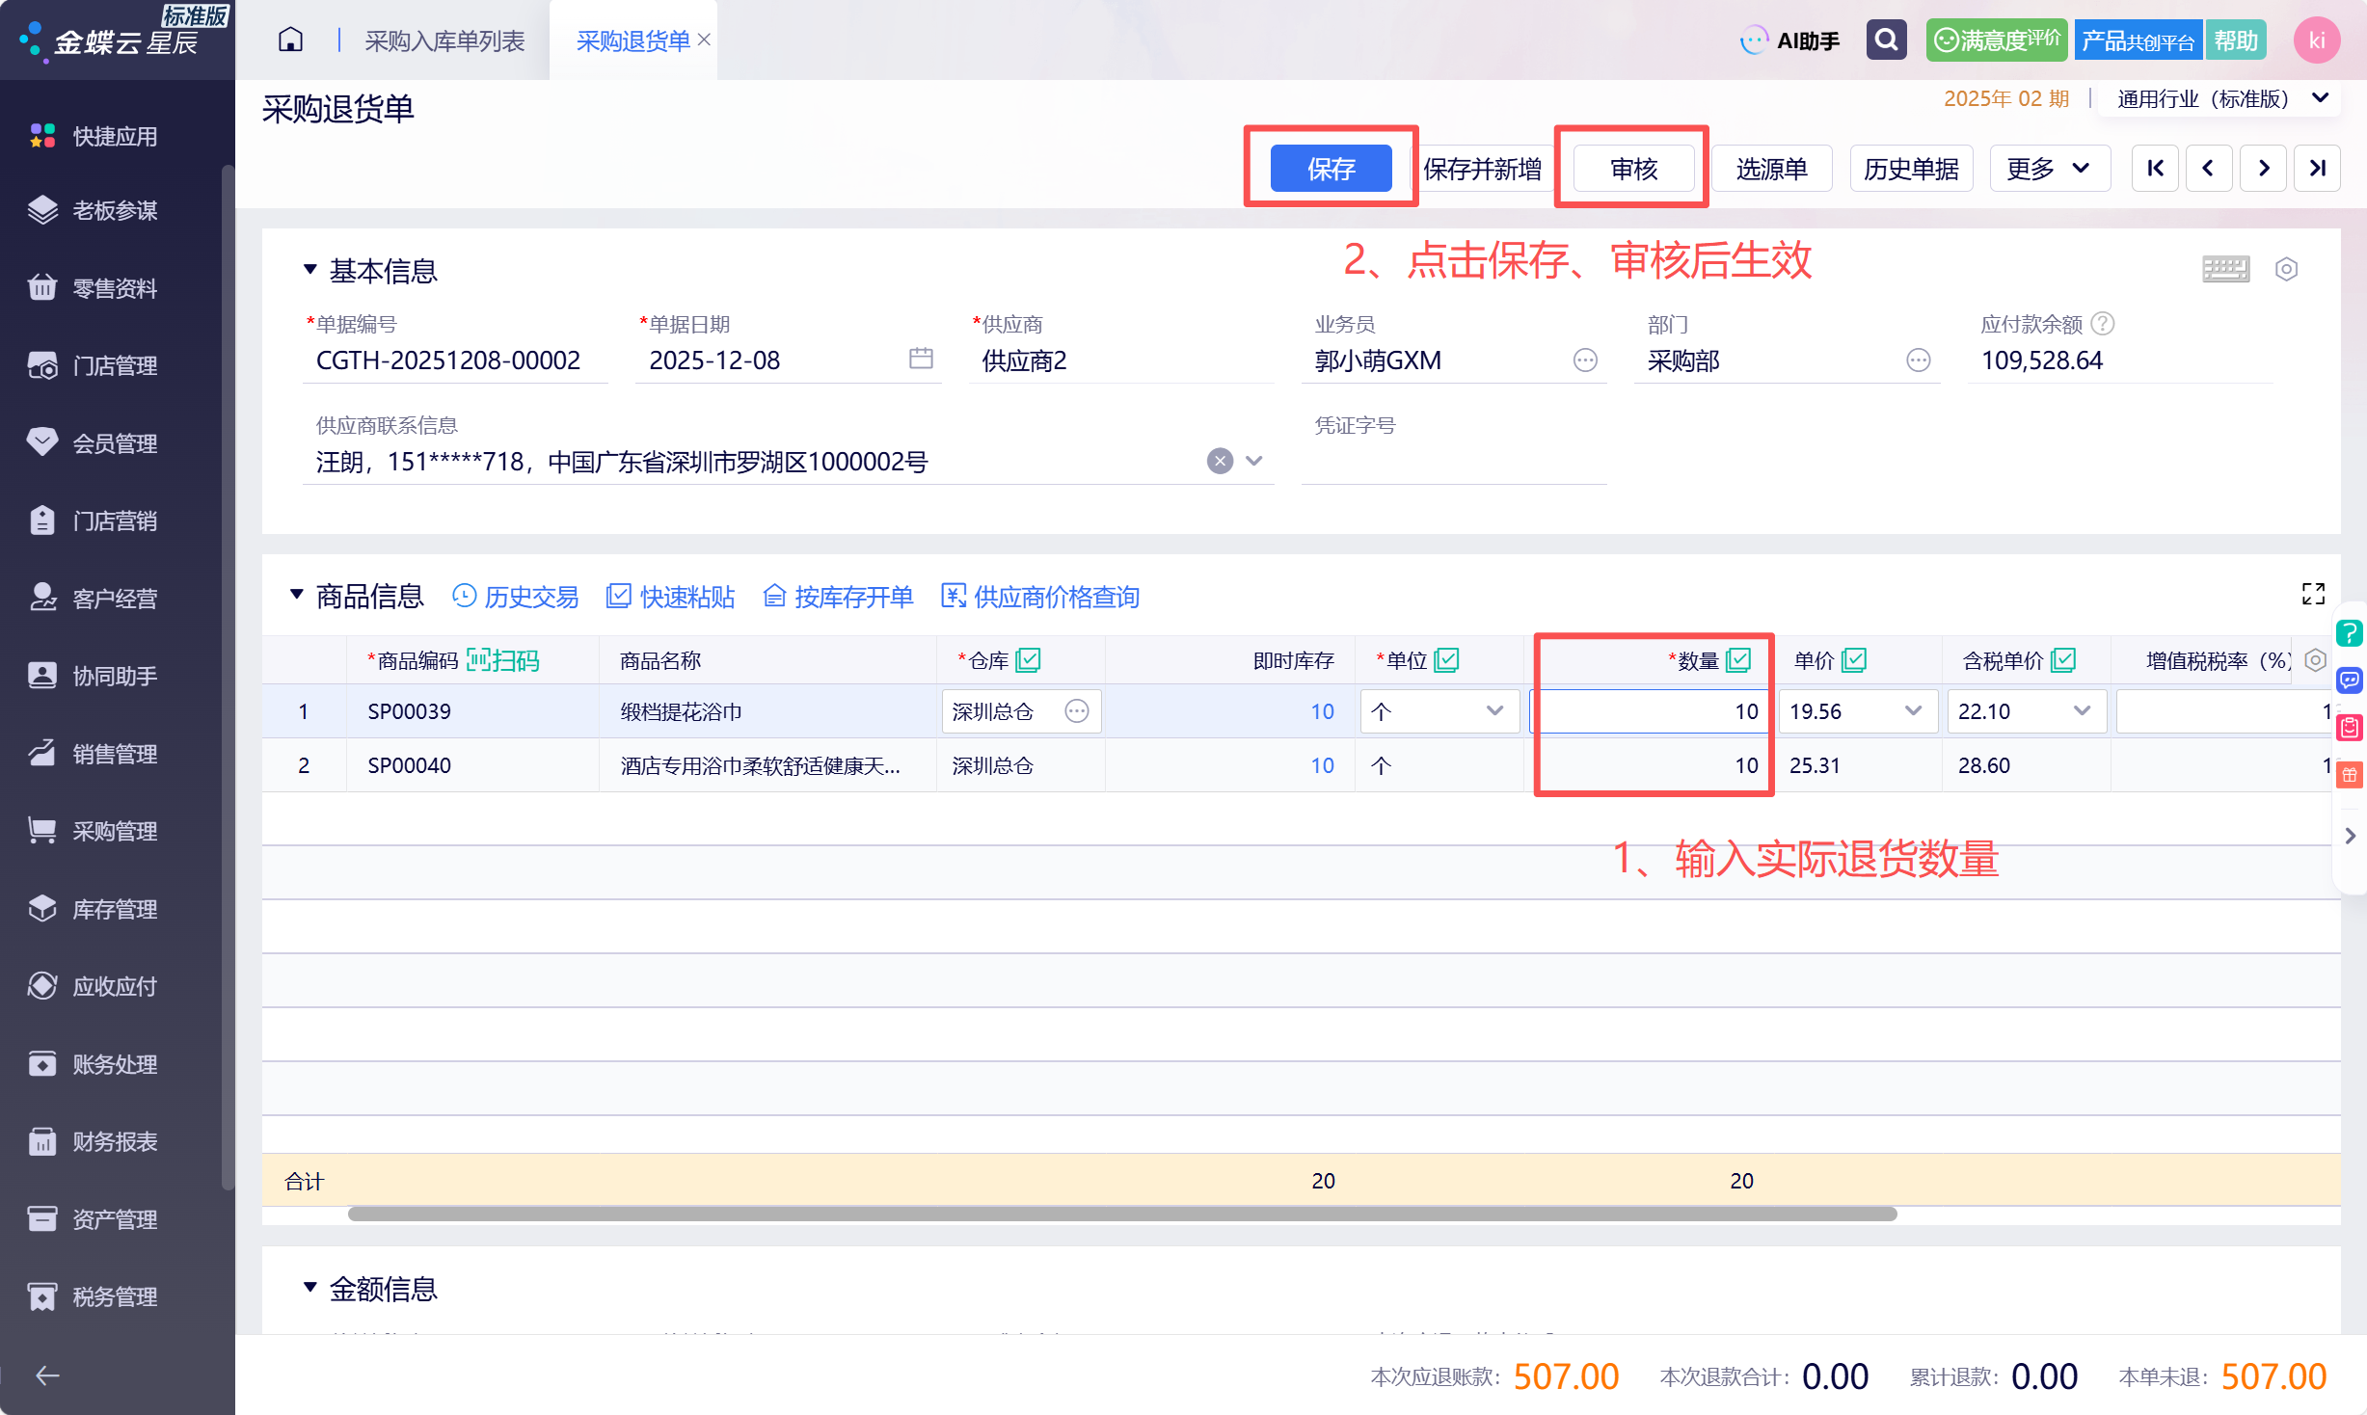Jump to first record navigation icon

(x=2155, y=169)
